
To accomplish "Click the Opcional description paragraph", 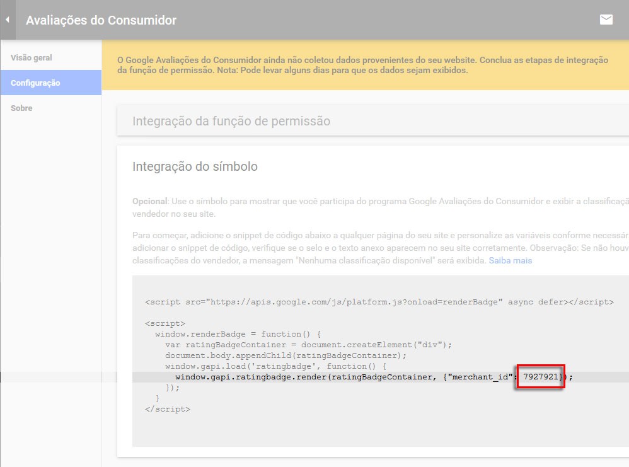I will [381, 207].
